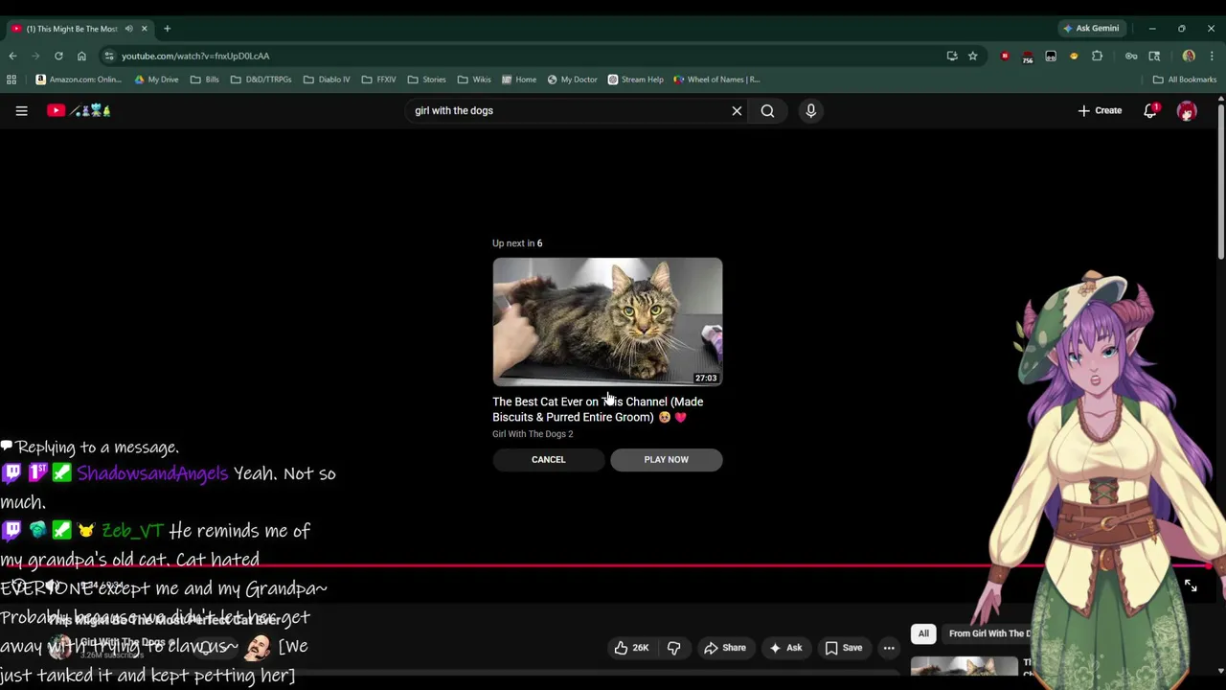Expand the D&D/TTRPGs bookmark folder
This screenshot has height=690, width=1226.
coord(261,80)
